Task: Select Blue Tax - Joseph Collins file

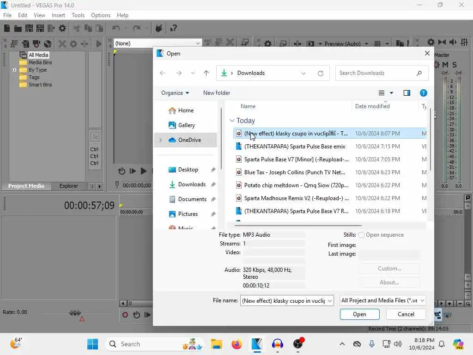Action: 329,172
